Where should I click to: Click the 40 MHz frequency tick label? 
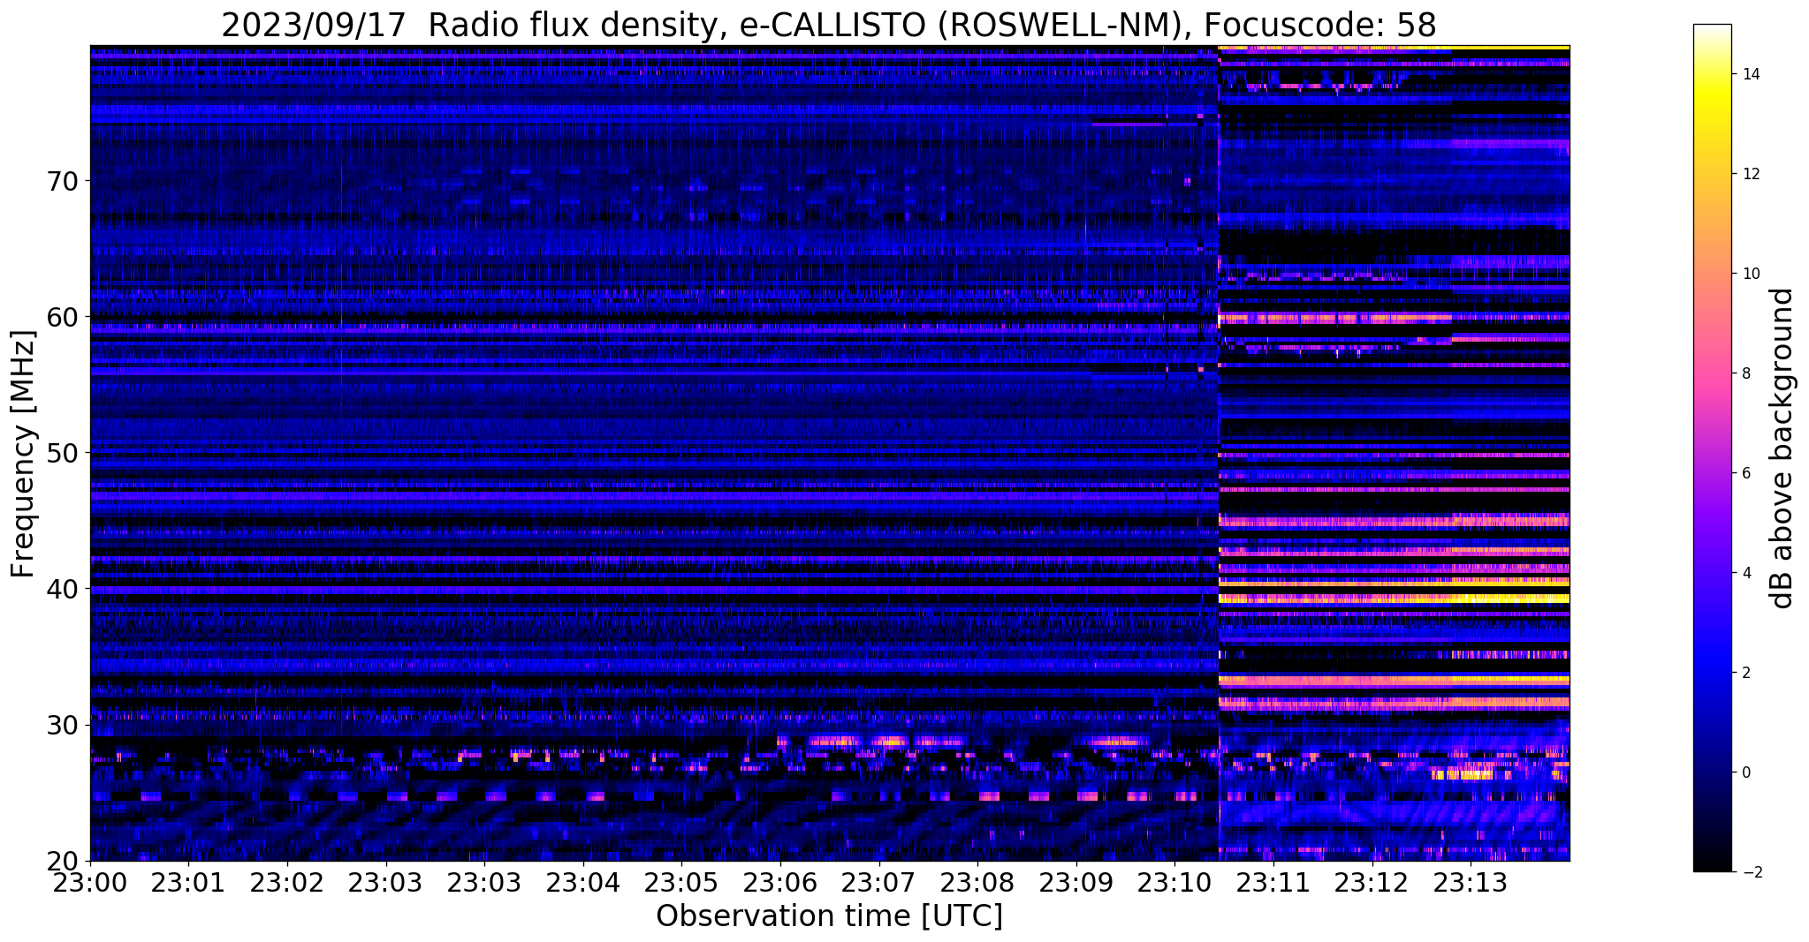point(61,589)
